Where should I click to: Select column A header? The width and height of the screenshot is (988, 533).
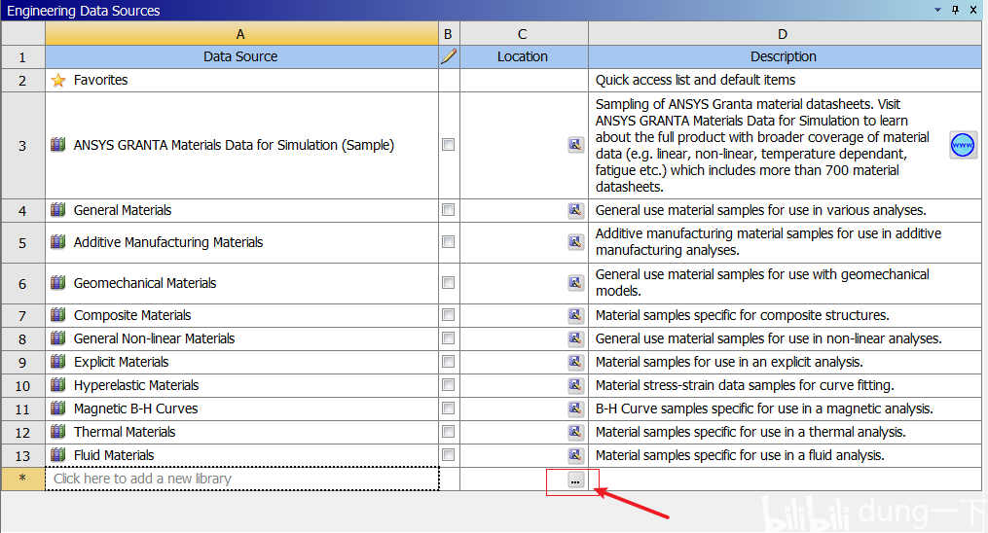[x=241, y=34]
